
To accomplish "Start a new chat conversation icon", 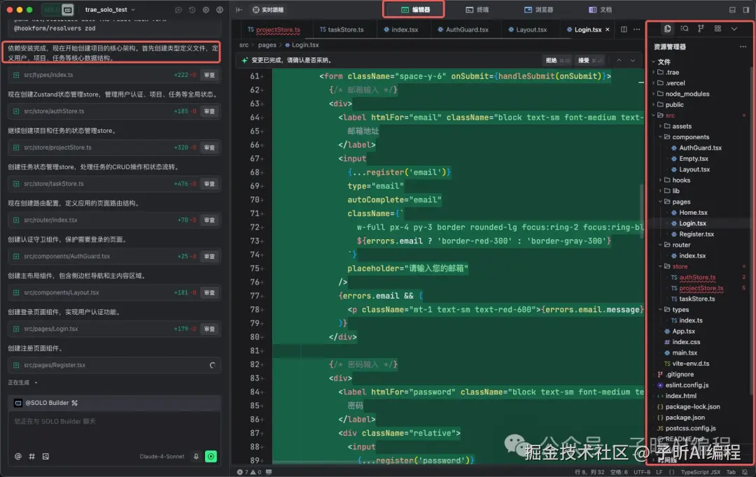I will pos(178,10).
